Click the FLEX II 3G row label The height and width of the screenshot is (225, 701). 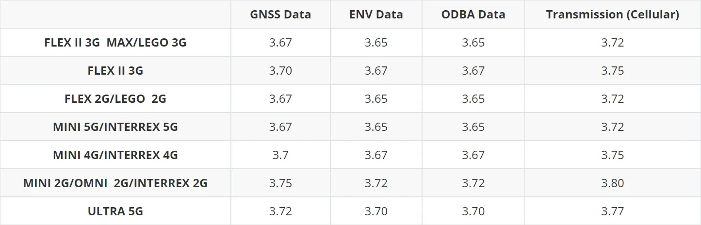pos(115,71)
